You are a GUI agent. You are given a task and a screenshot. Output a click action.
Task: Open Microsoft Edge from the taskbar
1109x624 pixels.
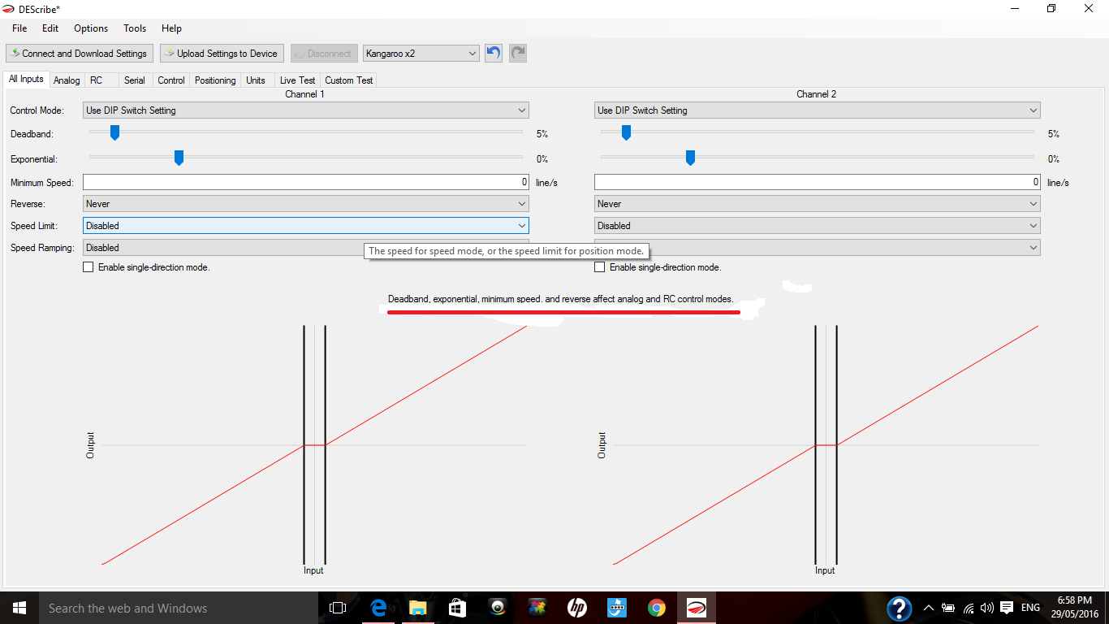(x=378, y=608)
